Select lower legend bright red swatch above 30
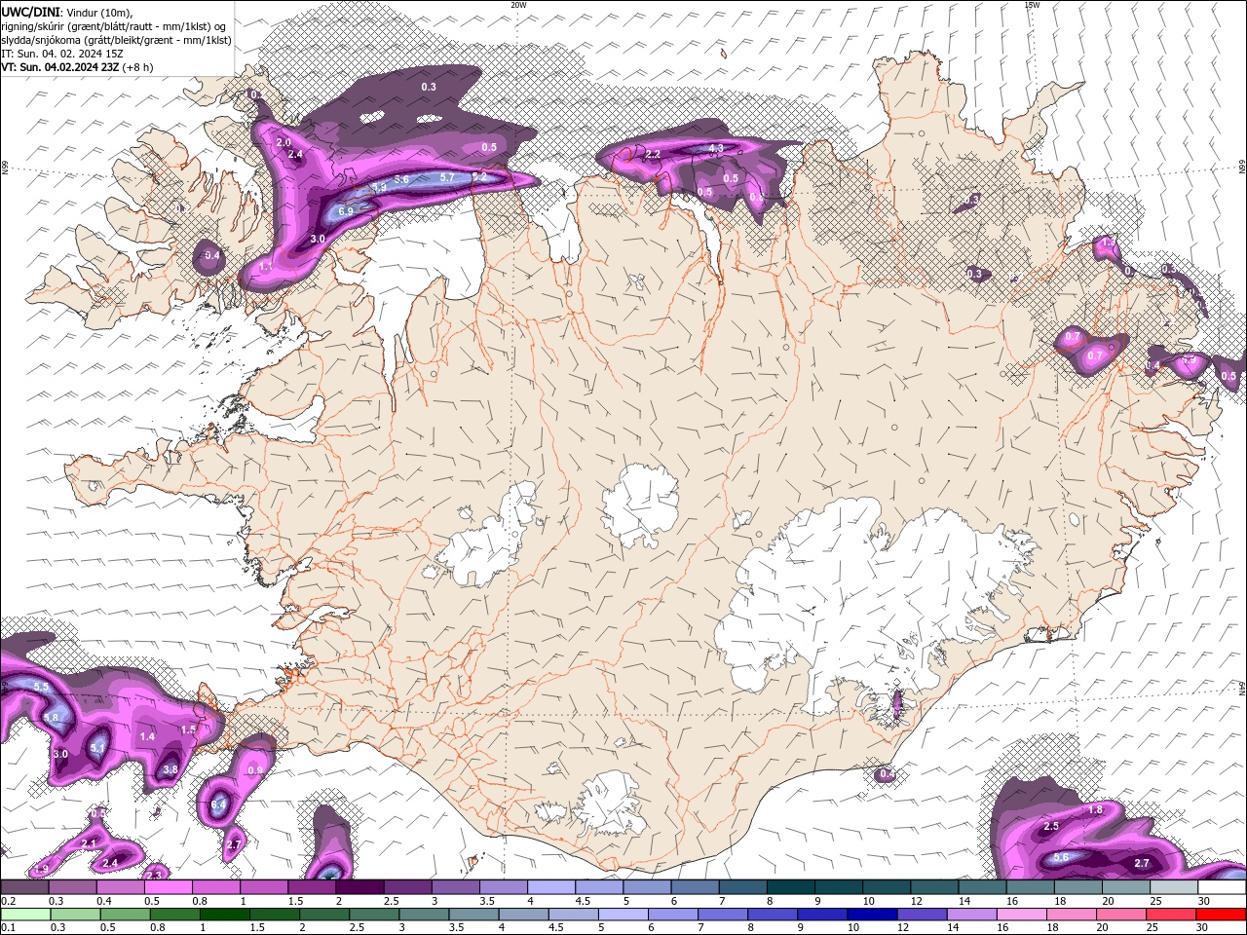Image resolution: width=1247 pixels, height=935 pixels. (x=1221, y=915)
